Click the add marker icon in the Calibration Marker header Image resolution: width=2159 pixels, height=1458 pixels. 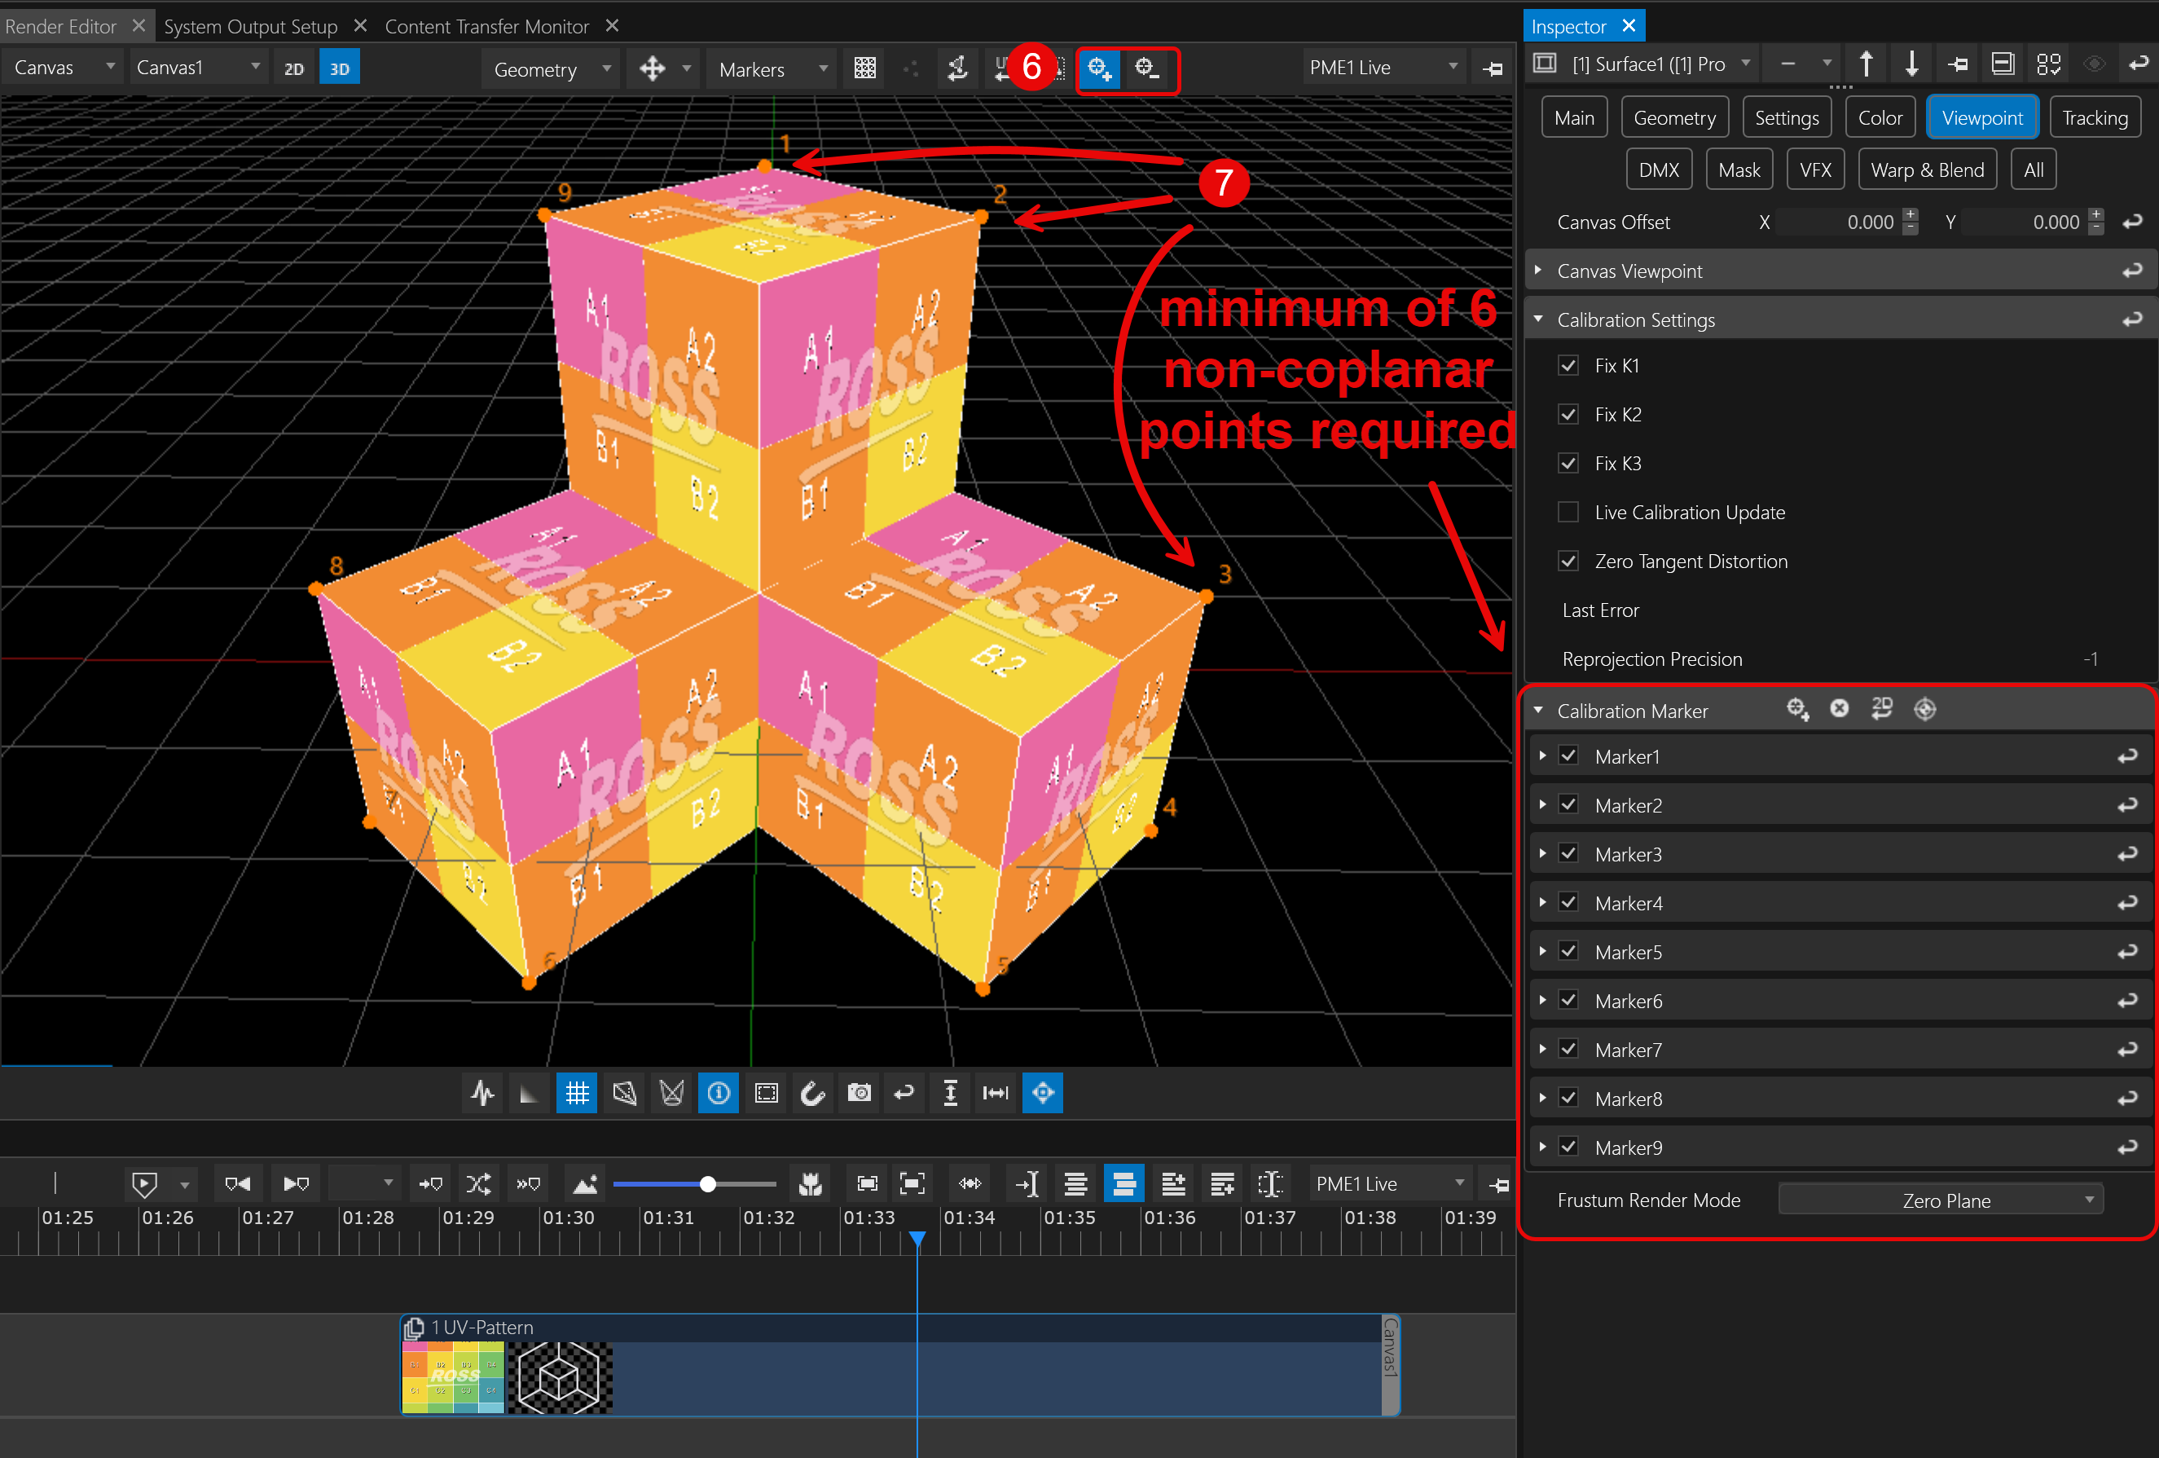[x=1797, y=710]
